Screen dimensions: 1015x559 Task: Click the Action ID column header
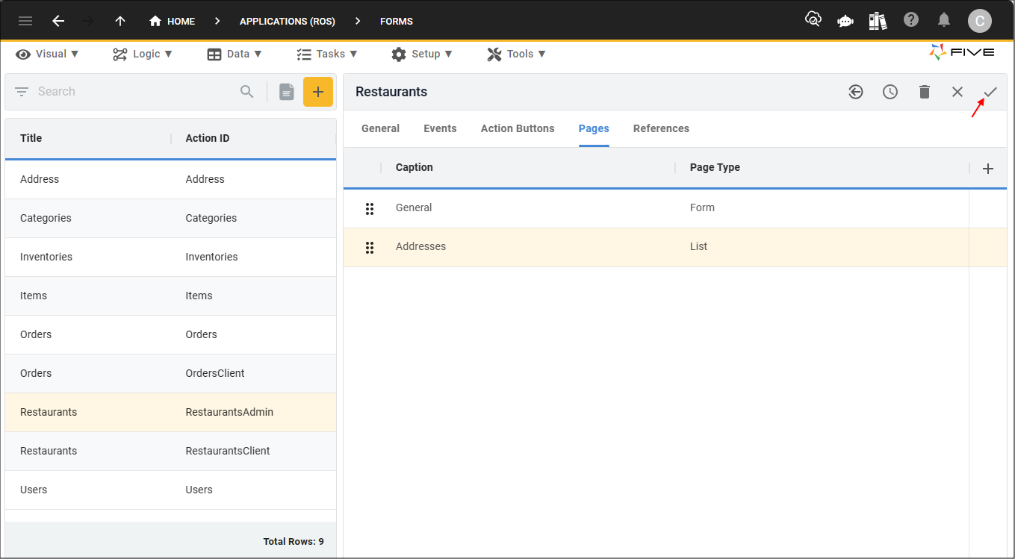(x=208, y=138)
